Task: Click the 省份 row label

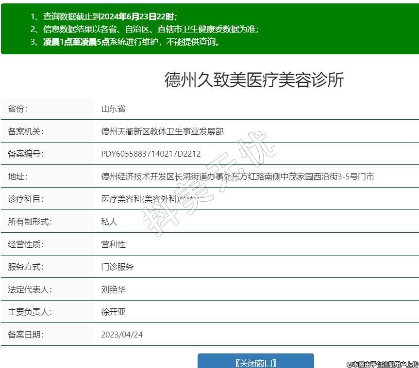Action: [18, 109]
